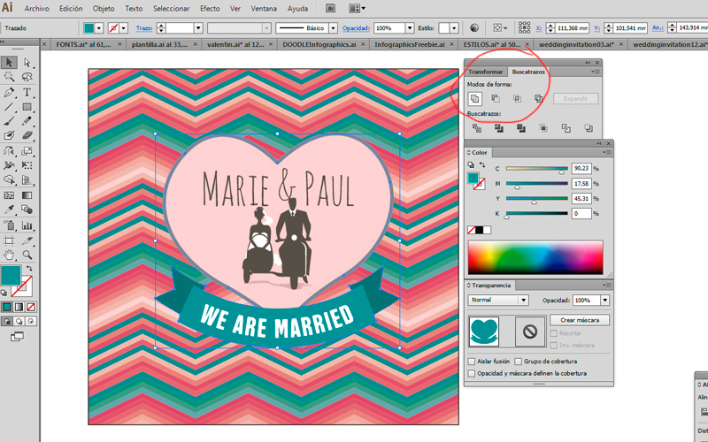
Task: Set toolbox paint mode to Gradient
Action: (19, 307)
